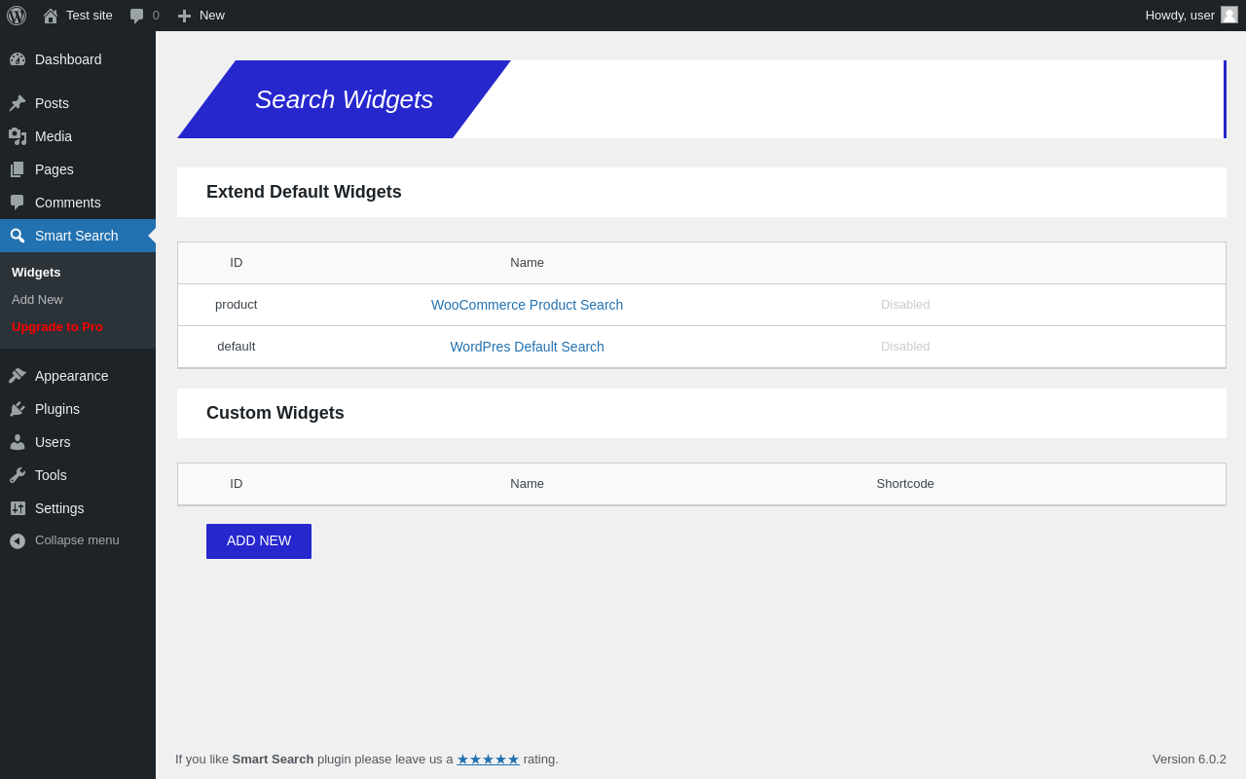Viewport: 1246px width, 779px height.
Task: Click the 'default' ID cell
Action: point(237,347)
